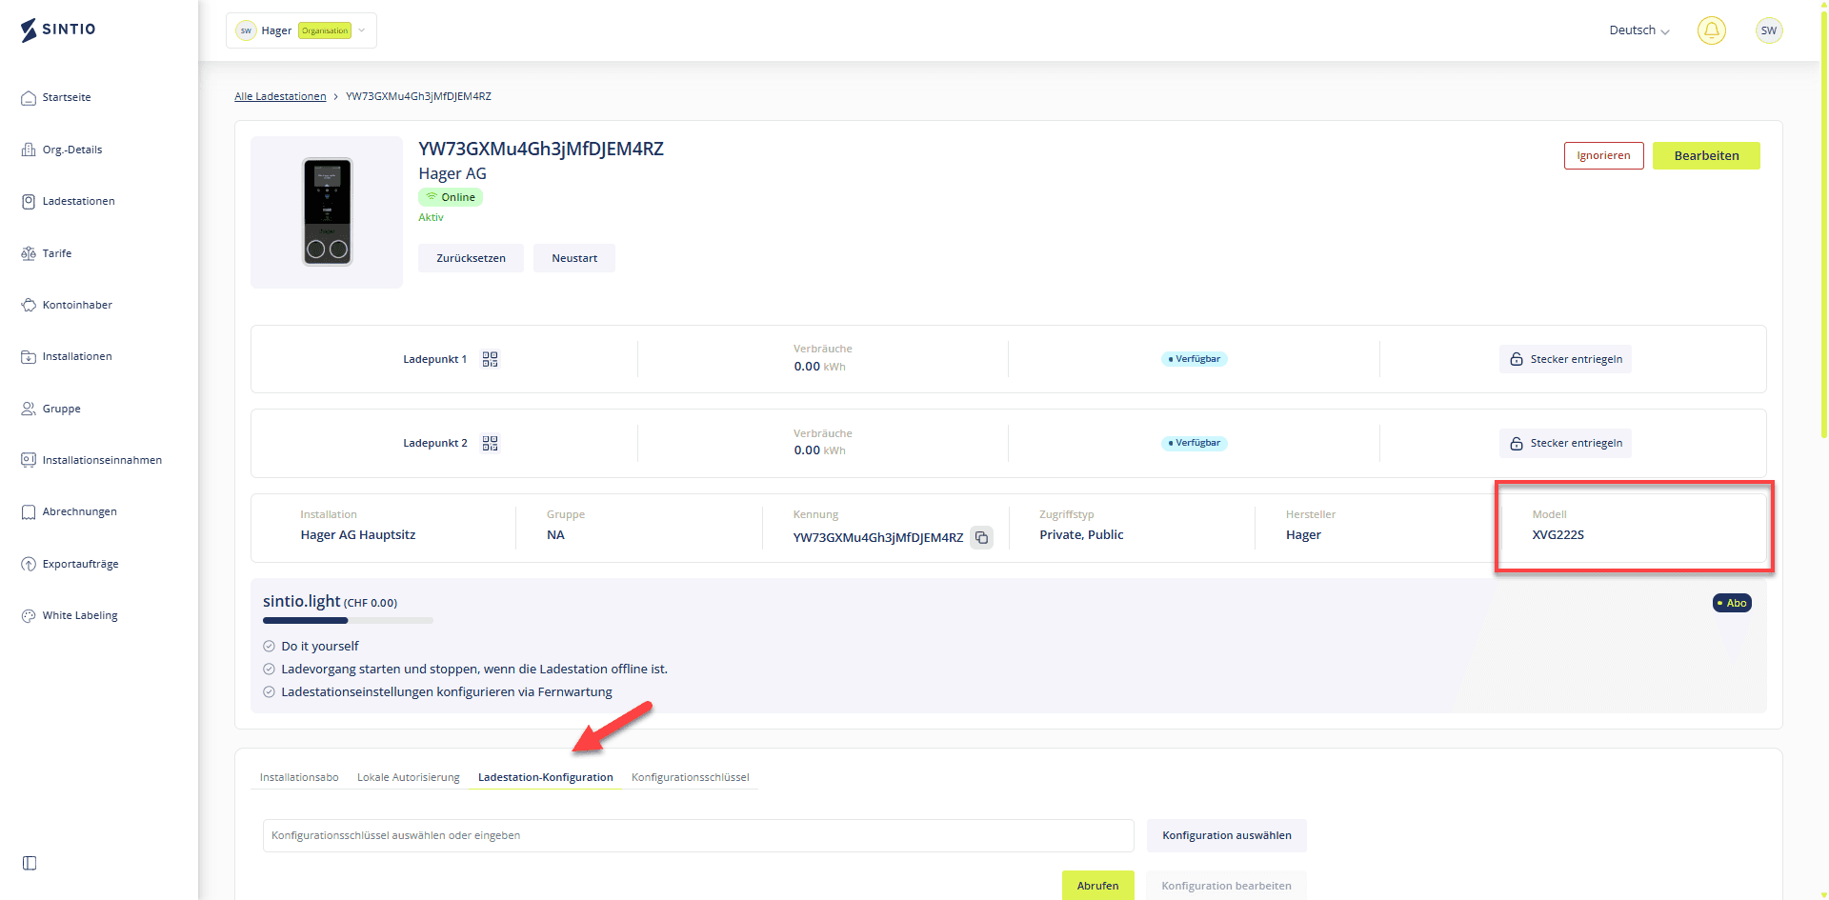The width and height of the screenshot is (1829, 900).
Task: Collapse the sidebar with the panel icon
Action: pos(30,863)
